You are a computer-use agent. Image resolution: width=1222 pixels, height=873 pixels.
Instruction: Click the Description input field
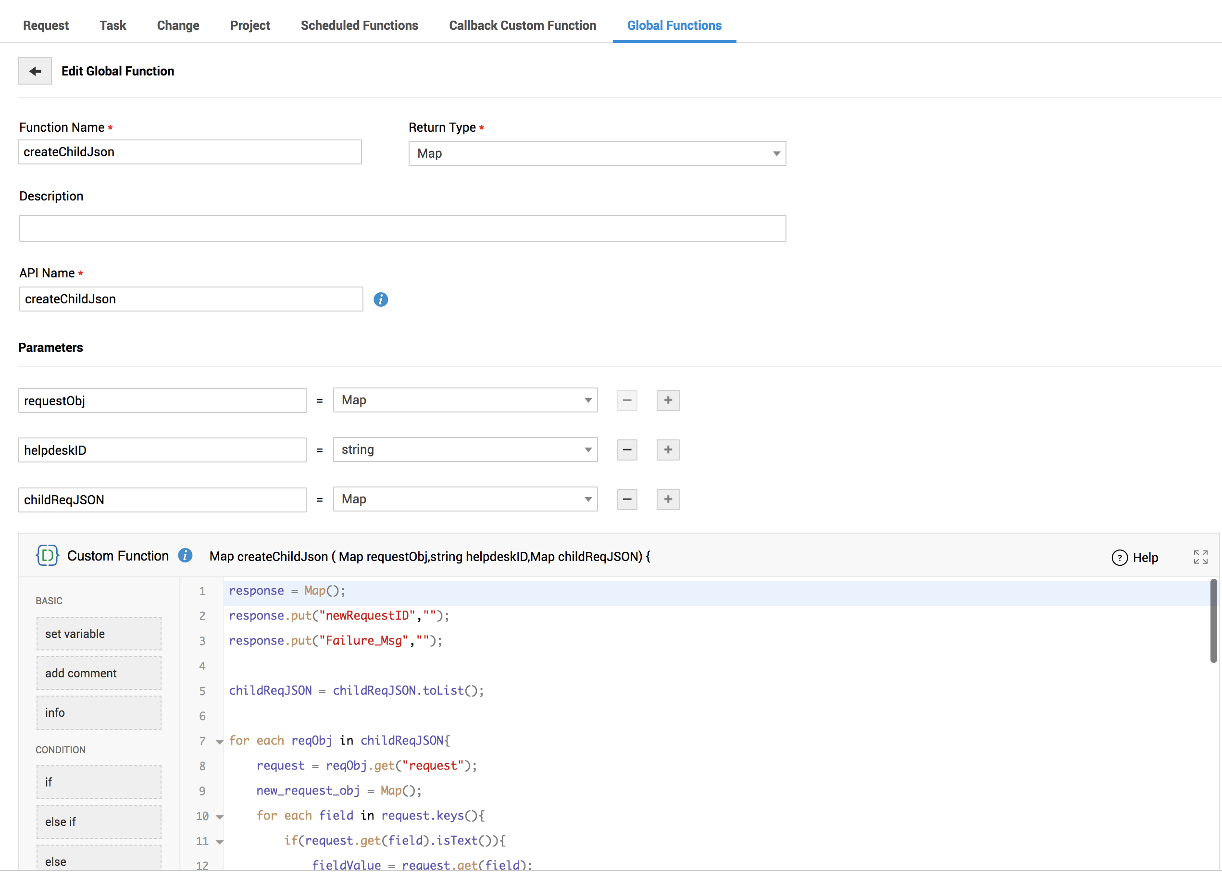point(402,228)
